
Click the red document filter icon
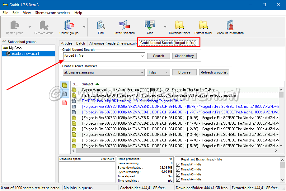64,103
